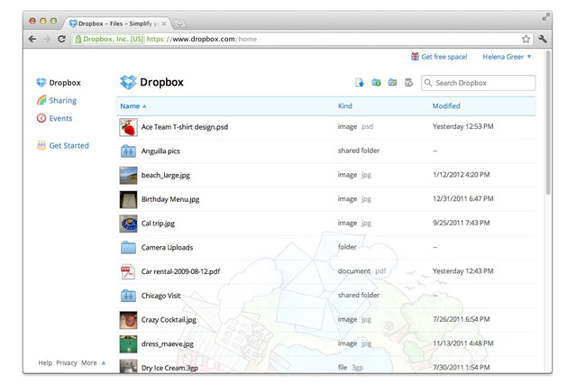The height and width of the screenshot is (384, 577).
Task: Select the file name Birthday Menu.jpg
Action: tap(170, 199)
